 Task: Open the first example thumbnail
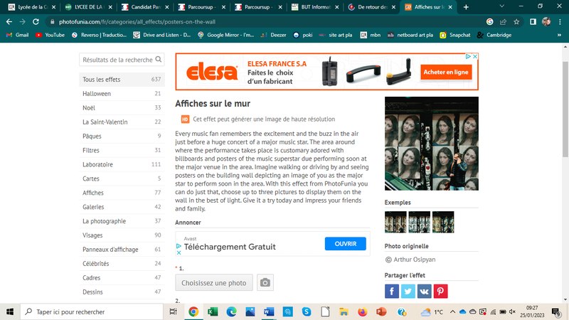[395, 222]
